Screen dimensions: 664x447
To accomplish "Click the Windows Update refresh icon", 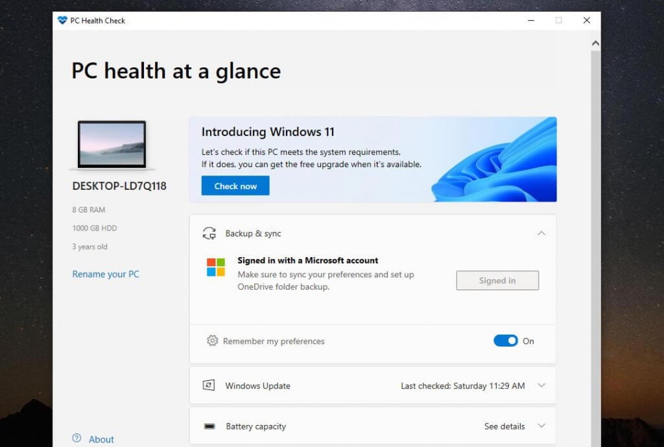I will pyautogui.click(x=209, y=385).
